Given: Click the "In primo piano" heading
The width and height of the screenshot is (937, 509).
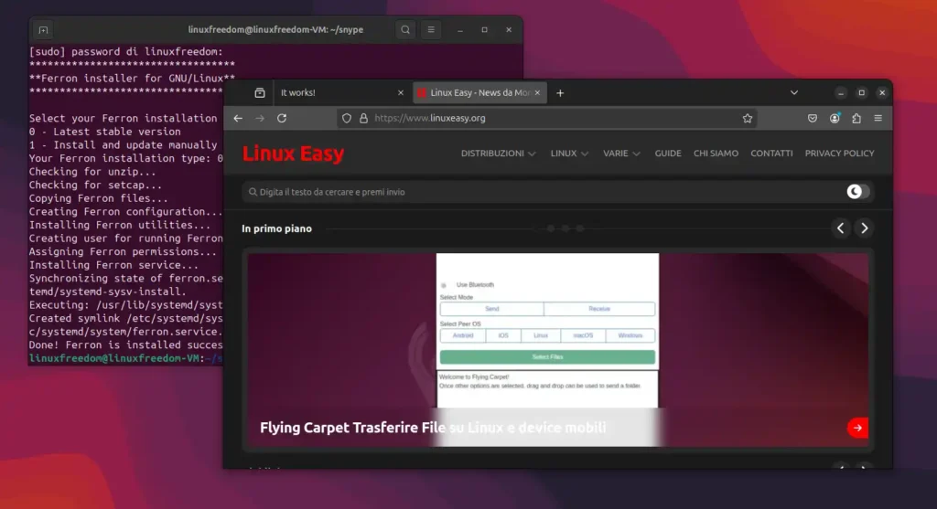Looking at the screenshot, I should click(276, 228).
